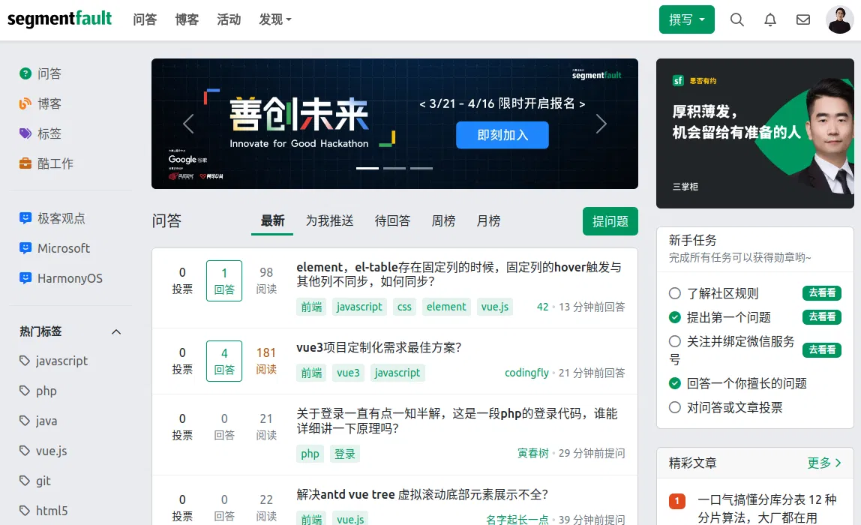Image resolution: width=861 pixels, height=525 pixels.
Task: Open the notifications bell icon
Action: point(770,20)
